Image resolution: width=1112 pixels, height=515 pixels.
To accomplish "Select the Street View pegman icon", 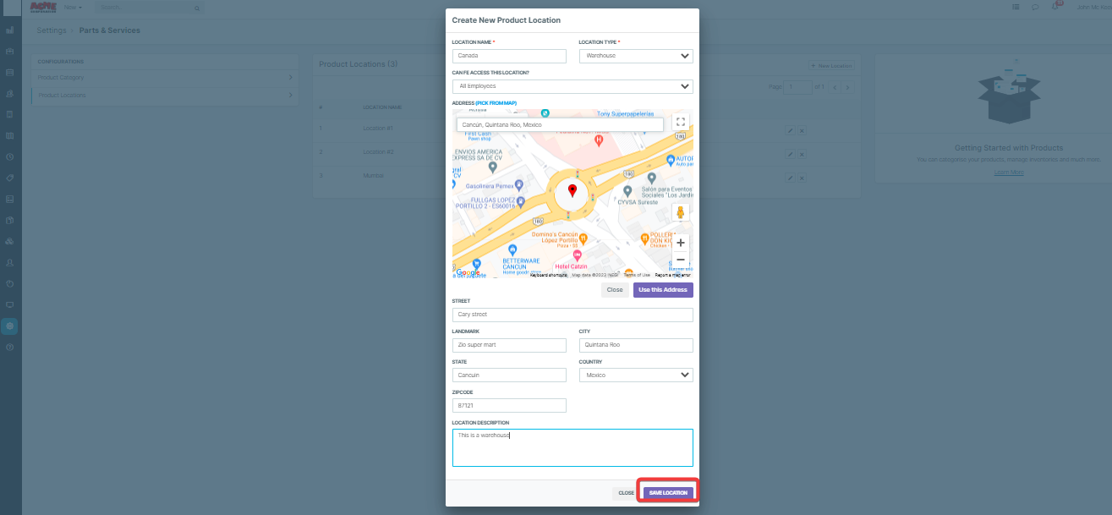I will (x=681, y=212).
